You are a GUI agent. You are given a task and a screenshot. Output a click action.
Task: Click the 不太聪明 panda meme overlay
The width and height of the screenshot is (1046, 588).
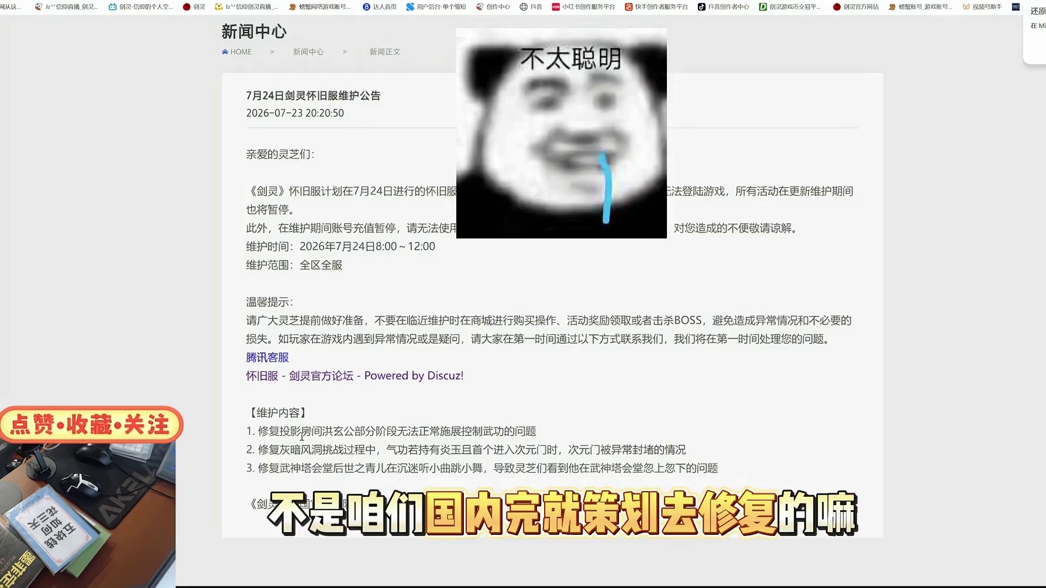[x=562, y=133]
